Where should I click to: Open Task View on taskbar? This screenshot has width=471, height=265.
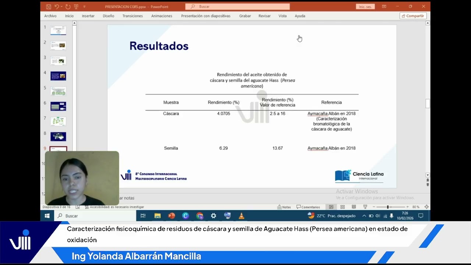point(143,216)
